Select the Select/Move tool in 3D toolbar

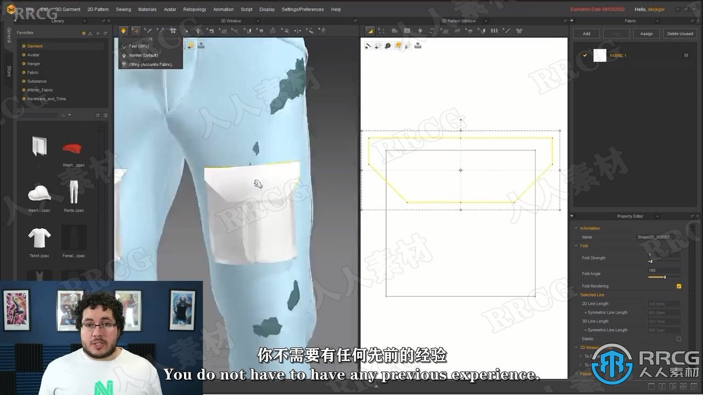(136, 31)
